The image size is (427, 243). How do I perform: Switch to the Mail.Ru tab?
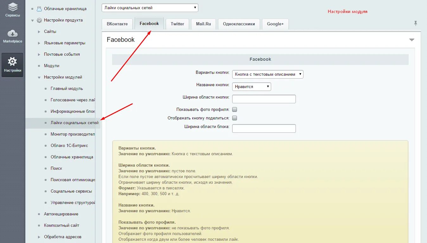click(x=203, y=24)
